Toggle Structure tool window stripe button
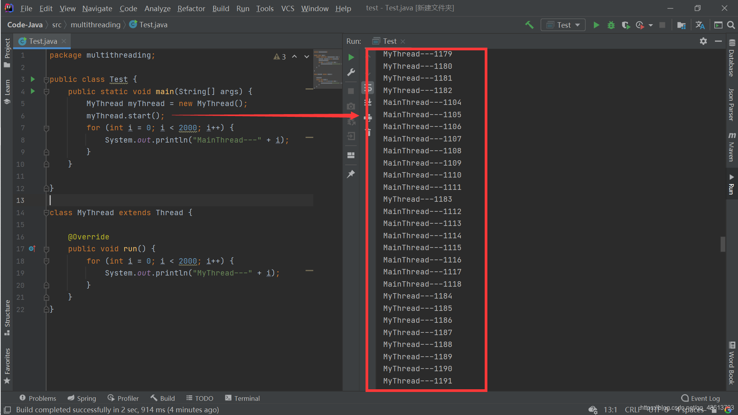 click(x=7, y=318)
